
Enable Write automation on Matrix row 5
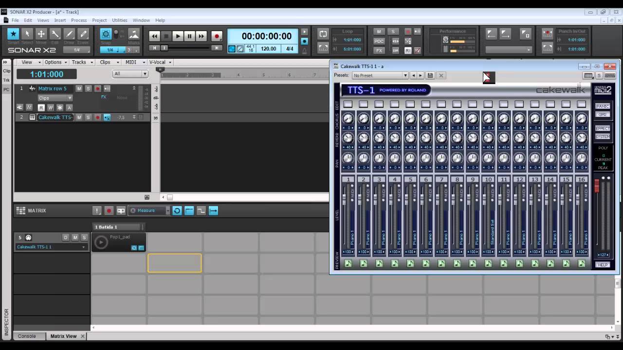(50, 107)
